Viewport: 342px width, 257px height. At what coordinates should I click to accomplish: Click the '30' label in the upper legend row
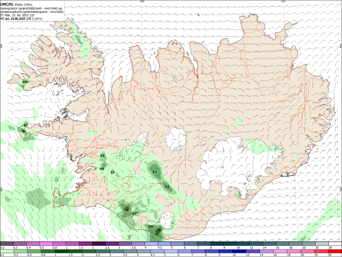pos(330,248)
